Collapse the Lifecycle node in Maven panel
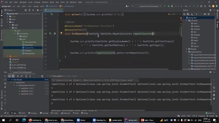219x123 pixels. [186, 20]
